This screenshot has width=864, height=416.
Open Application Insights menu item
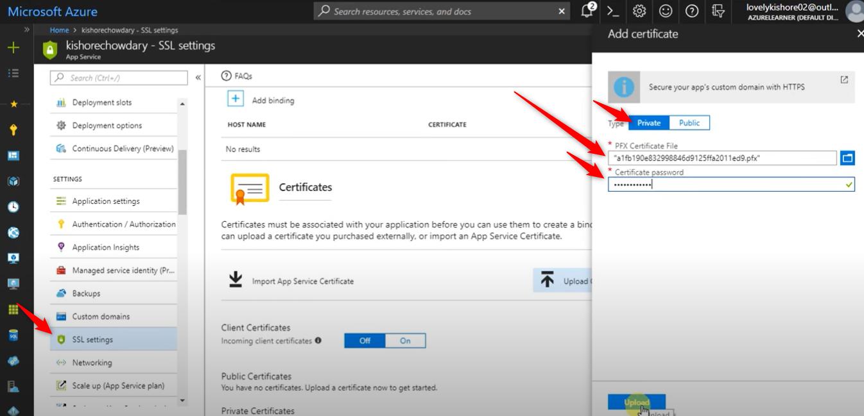pos(114,247)
